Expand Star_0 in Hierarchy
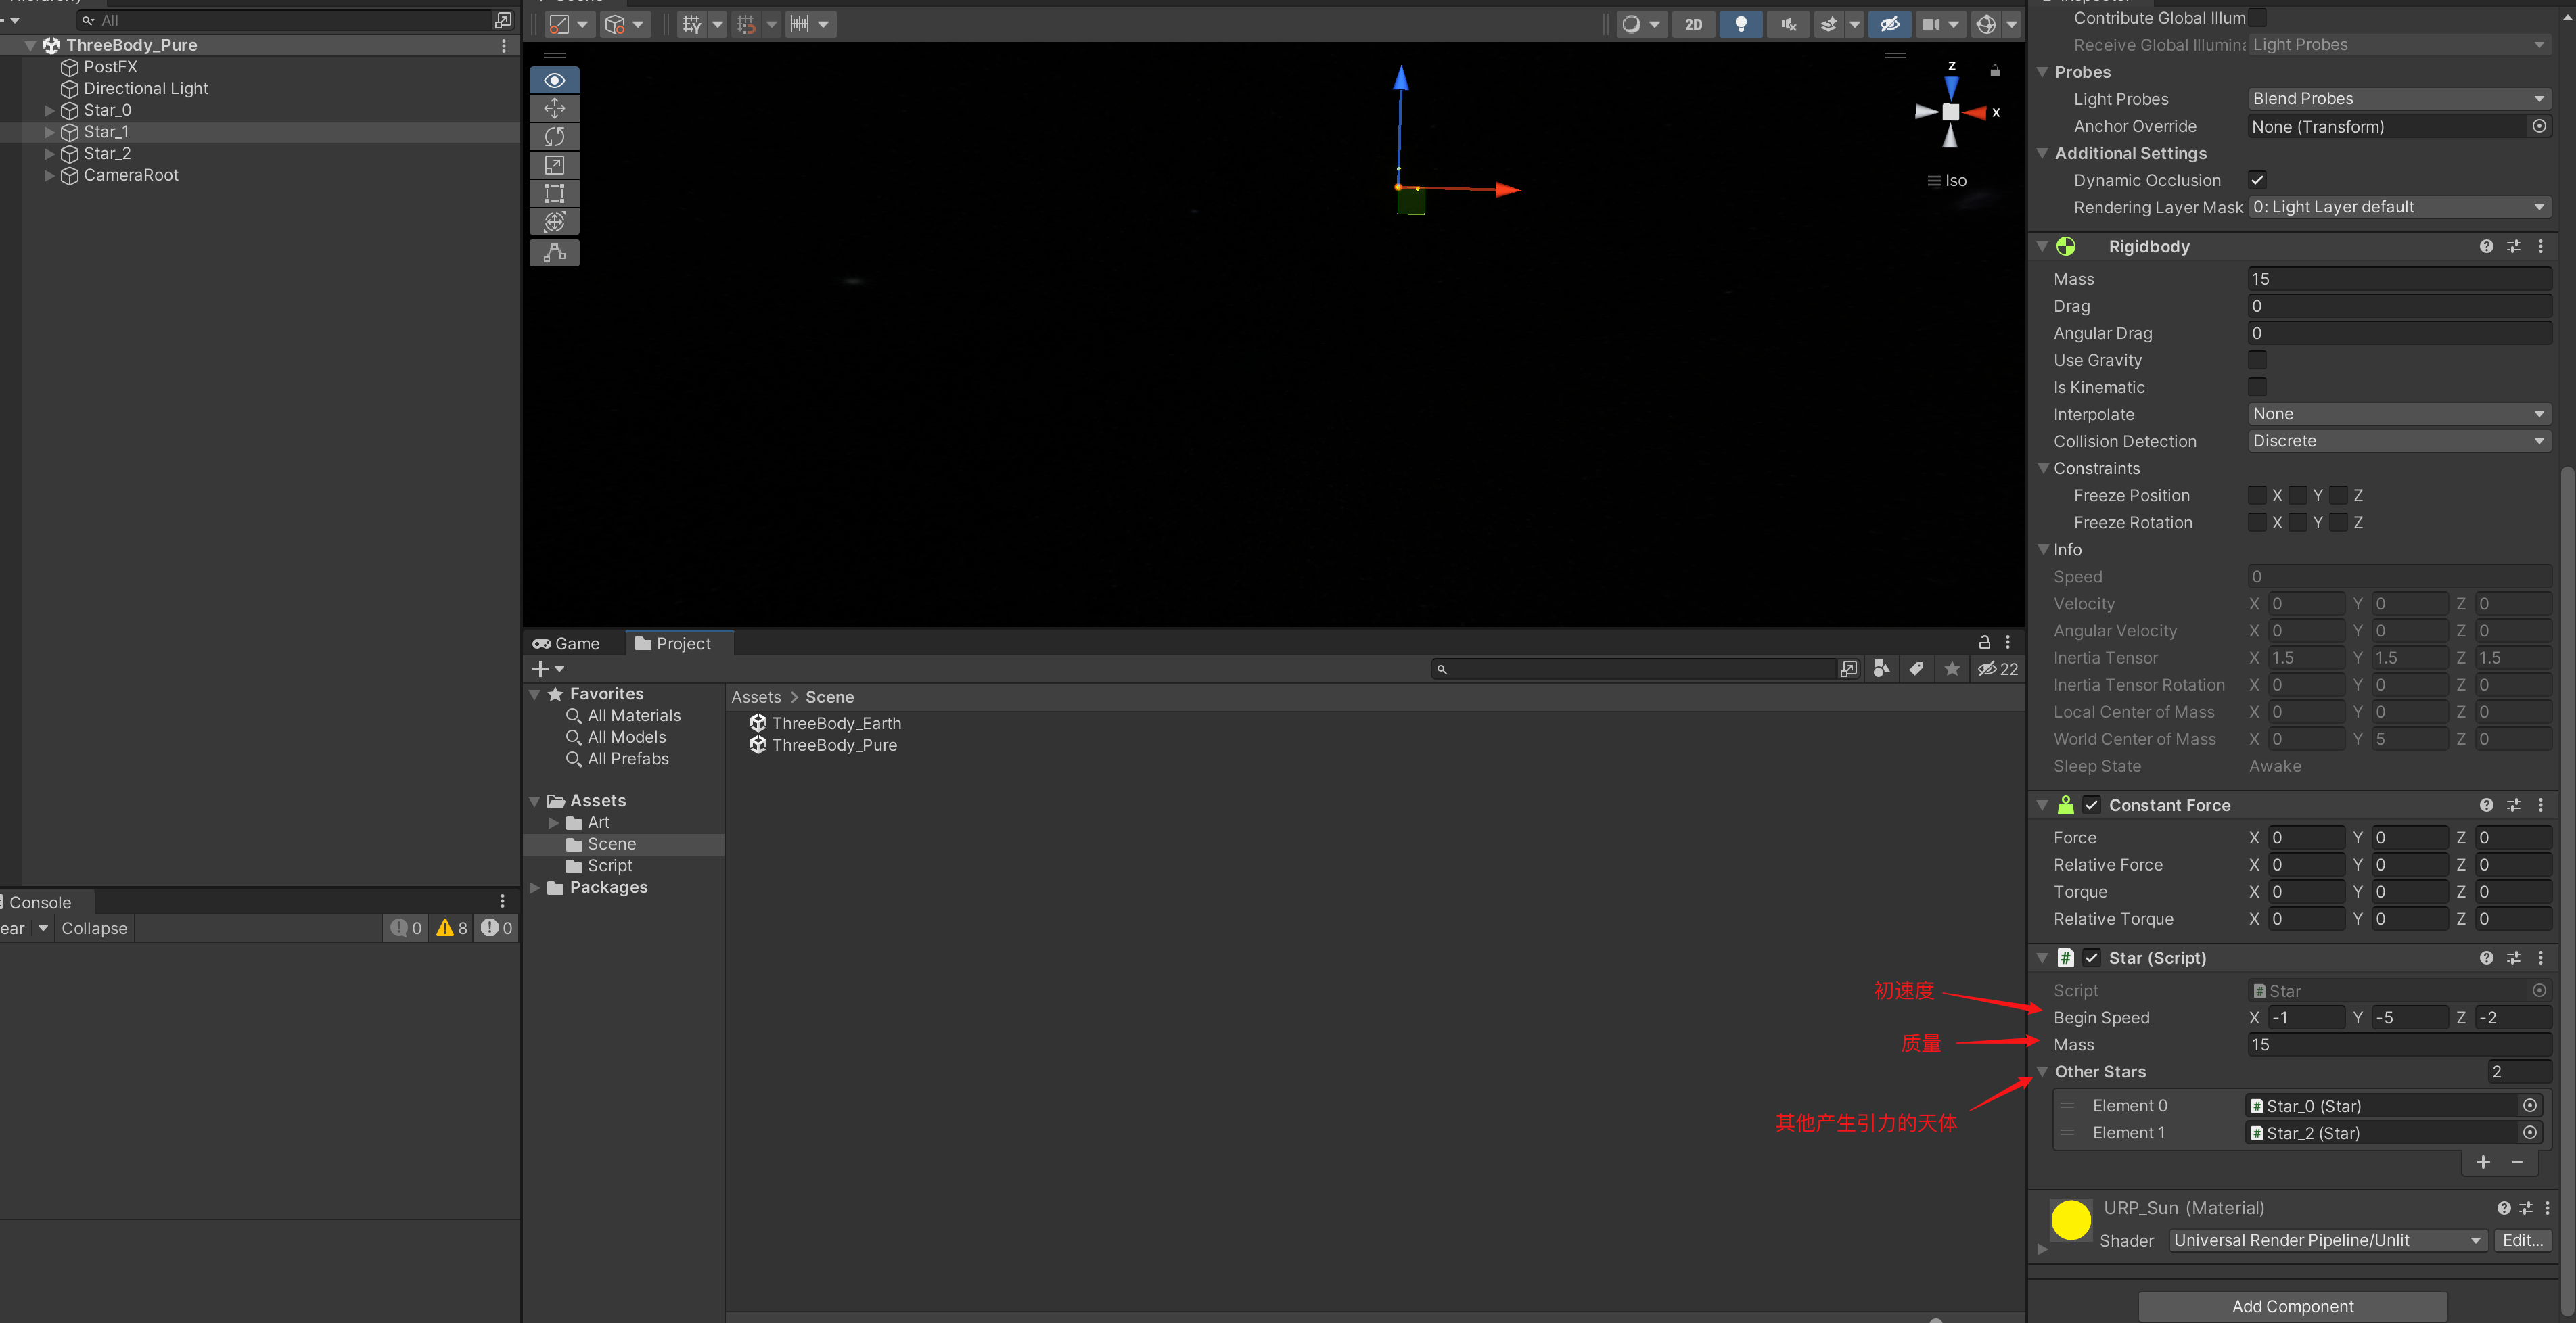2576x1323 pixels. [49, 110]
